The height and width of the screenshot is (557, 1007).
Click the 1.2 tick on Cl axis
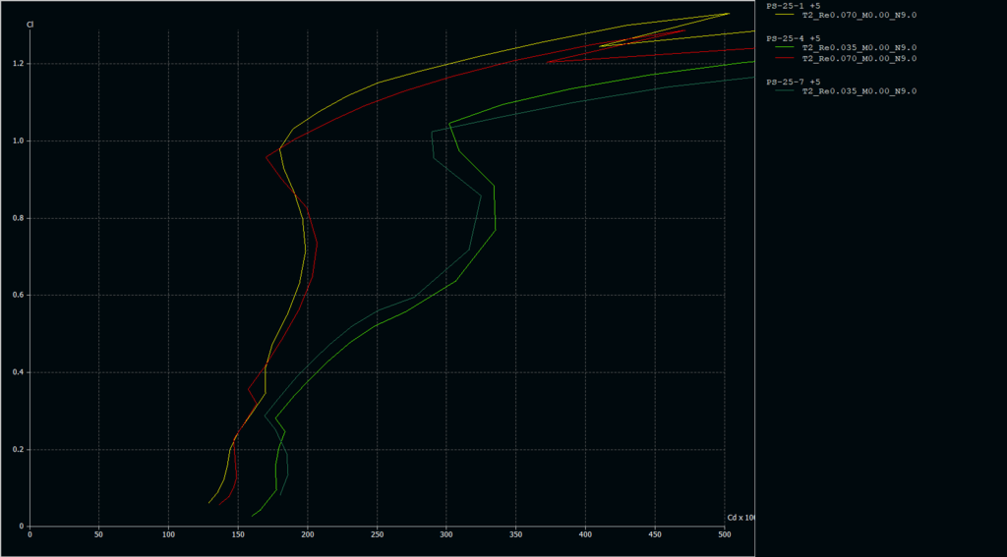[x=18, y=64]
